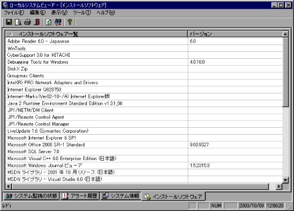This screenshot has width=294, height=211.
Task: Sort by インストールソフトウェア一覧 column header
Action: [97, 34]
